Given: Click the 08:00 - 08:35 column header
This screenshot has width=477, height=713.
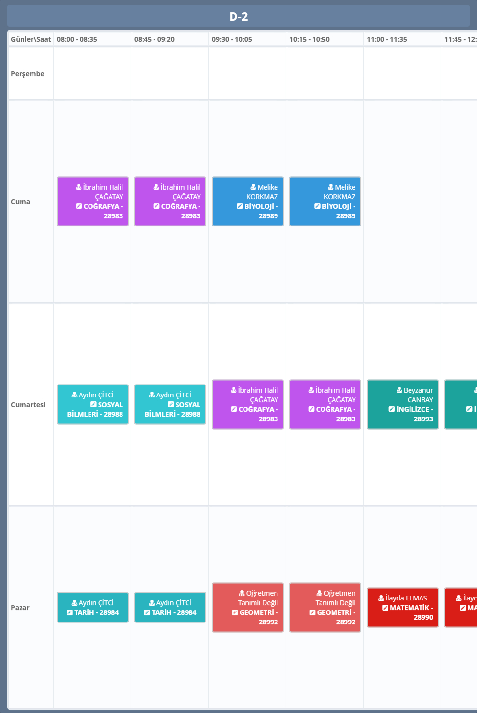Looking at the screenshot, I should (x=77, y=39).
